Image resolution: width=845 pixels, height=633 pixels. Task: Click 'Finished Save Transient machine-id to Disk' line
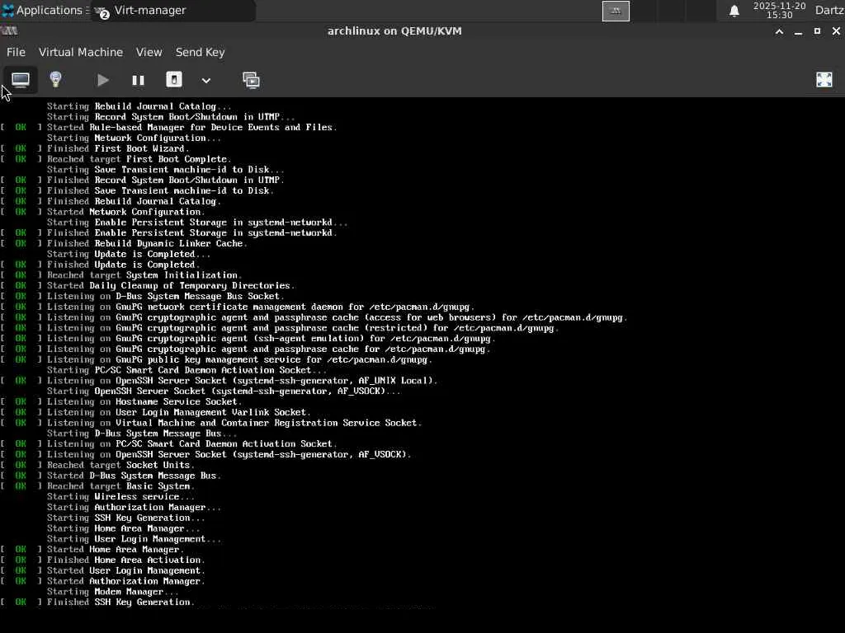point(138,190)
